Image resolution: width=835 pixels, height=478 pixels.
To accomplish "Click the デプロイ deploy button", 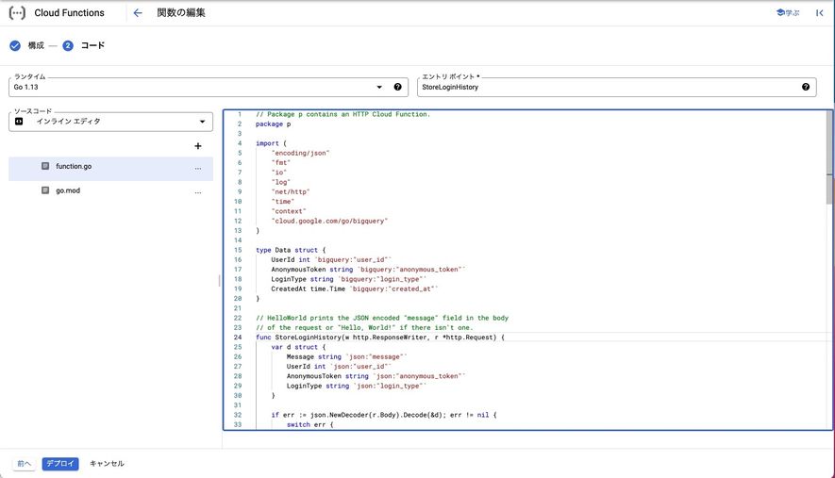I will (60, 464).
